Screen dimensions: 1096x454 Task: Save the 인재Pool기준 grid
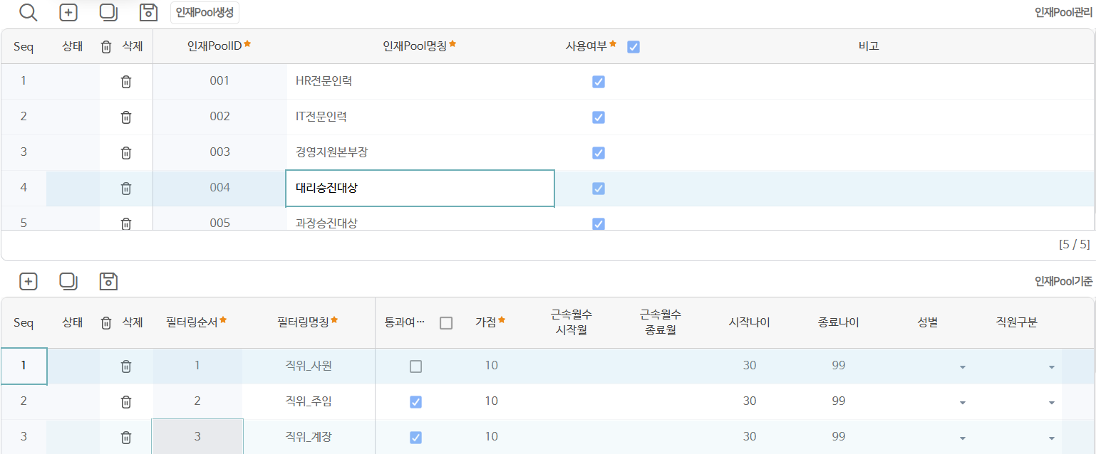(108, 281)
